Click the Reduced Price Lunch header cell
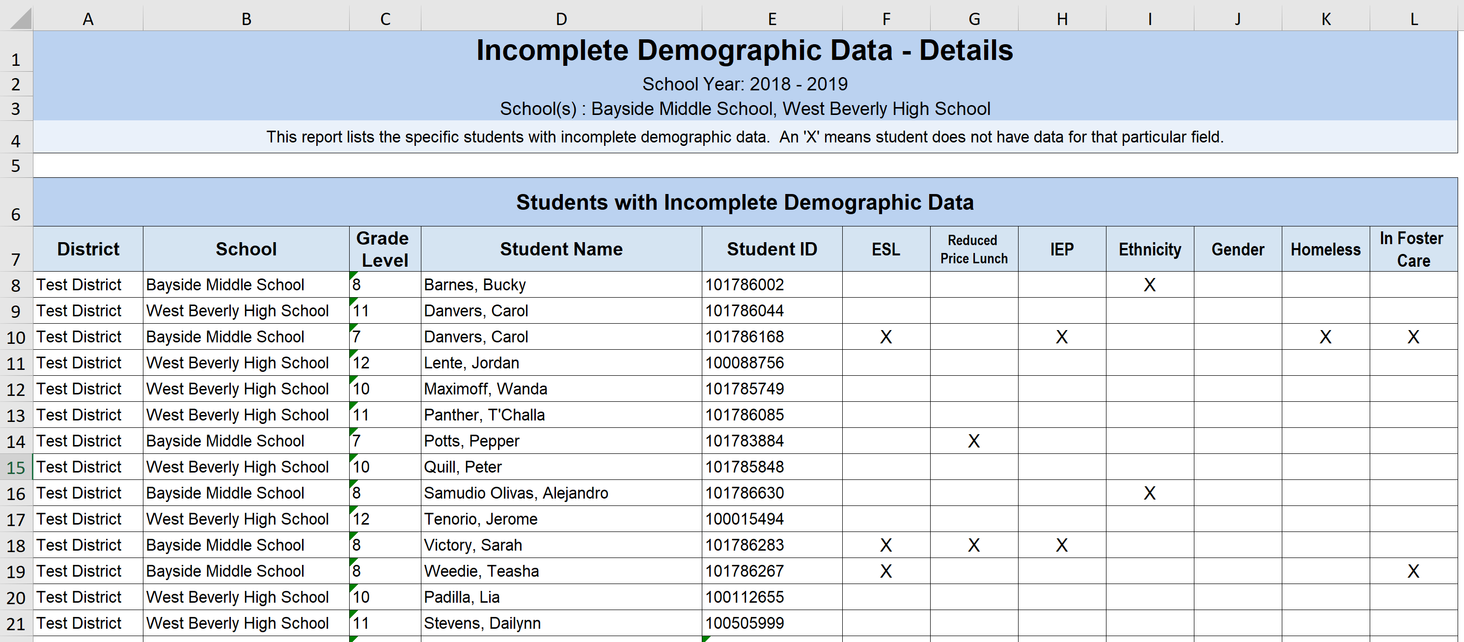The width and height of the screenshot is (1464, 642). [x=973, y=249]
